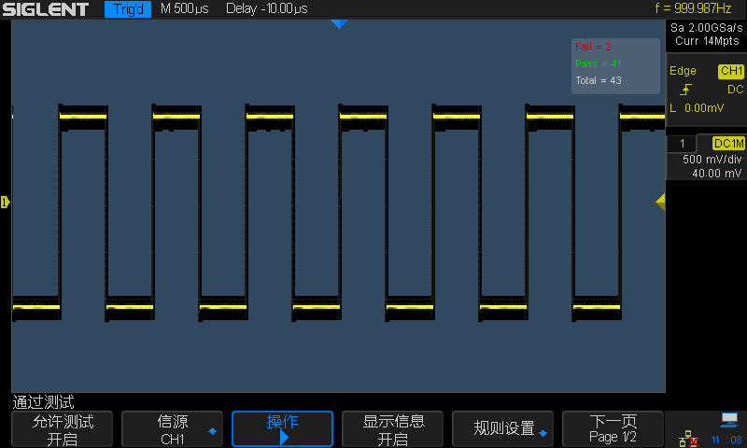Screen dimensions: 747x448
Task: Click the Fail = 2 counter
Action: point(593,47)
